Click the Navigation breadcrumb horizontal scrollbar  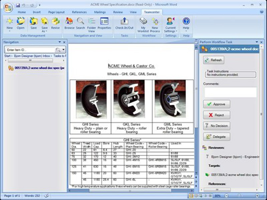pos(30,61)
